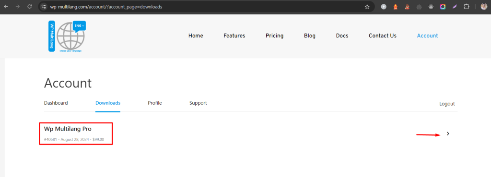The width and height of the screenshot is (491, 177).
Task: Open the Features menu item
Action: [234, 35]
